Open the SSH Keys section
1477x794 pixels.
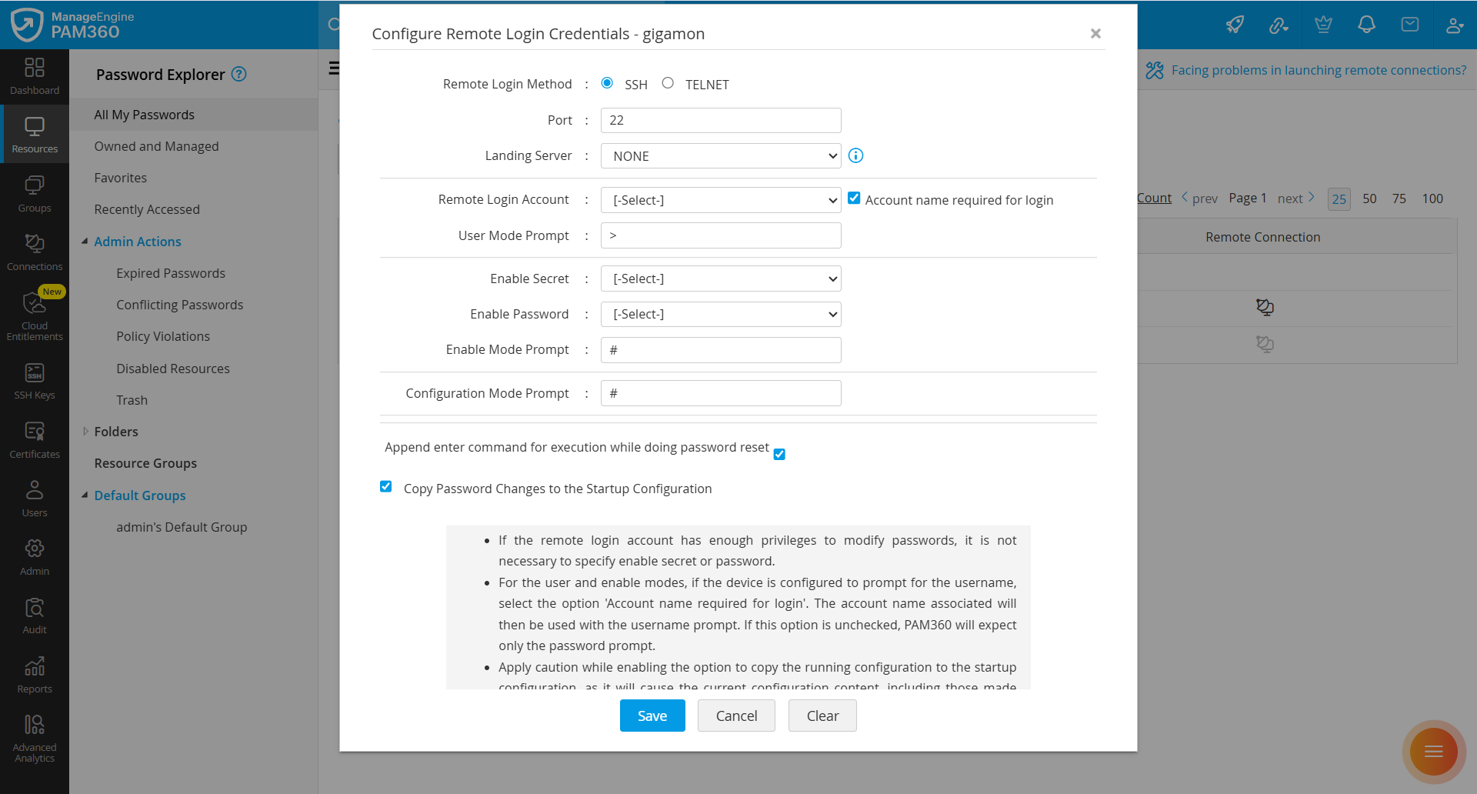coord(35,380)
